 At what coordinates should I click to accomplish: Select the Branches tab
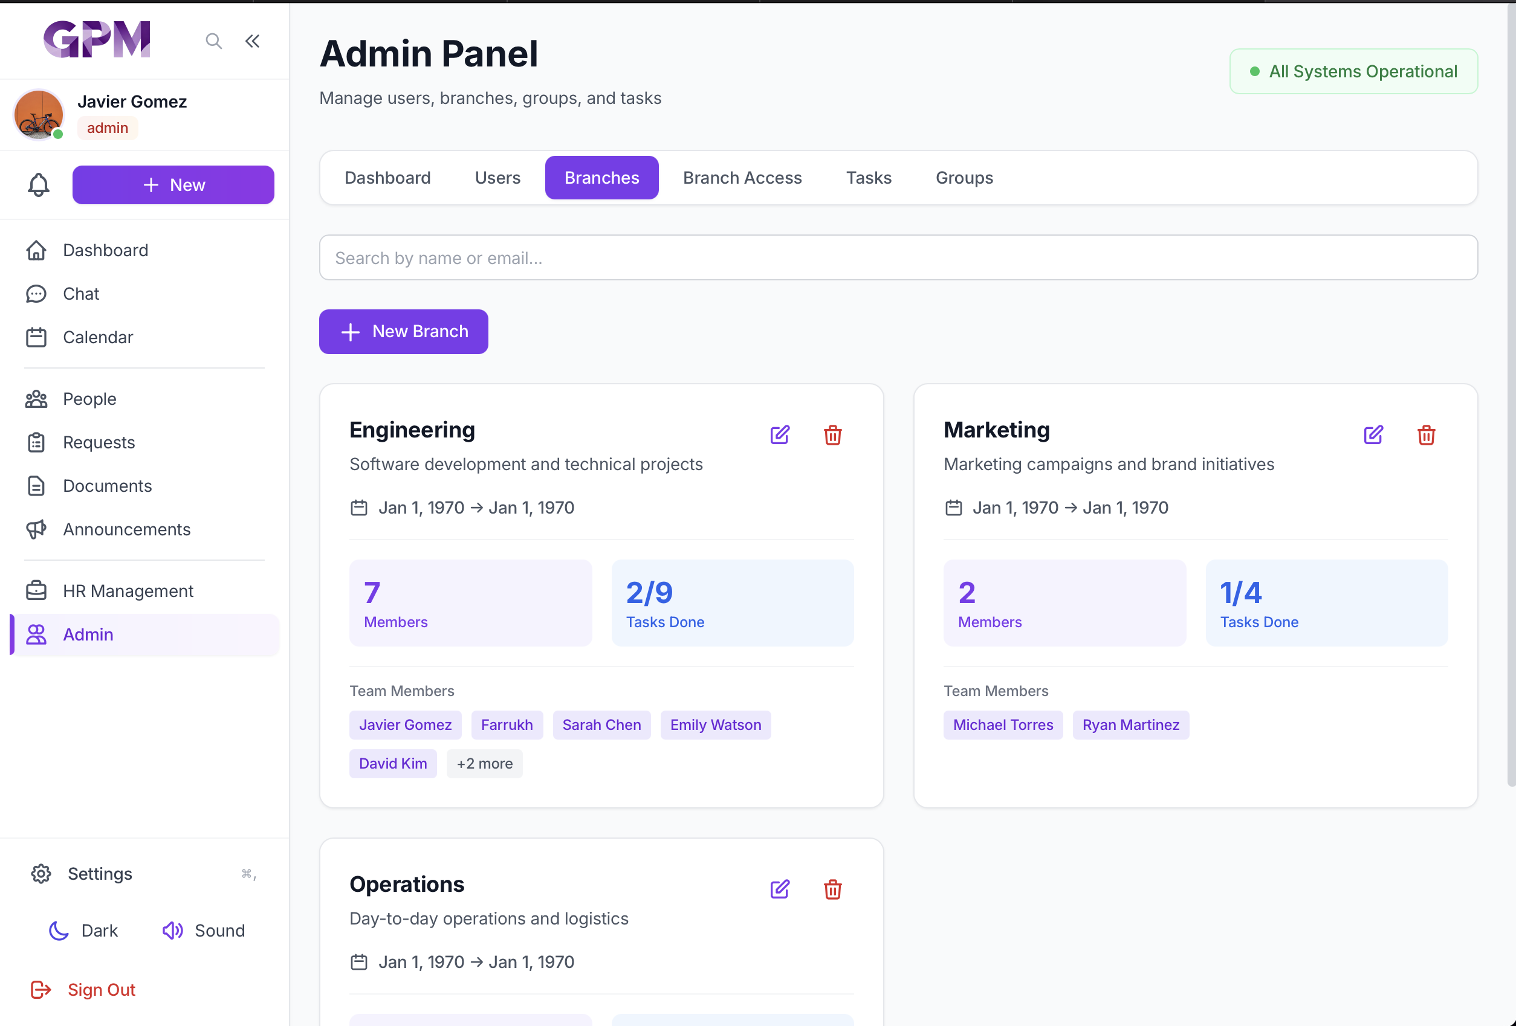[x=601, y=178]
